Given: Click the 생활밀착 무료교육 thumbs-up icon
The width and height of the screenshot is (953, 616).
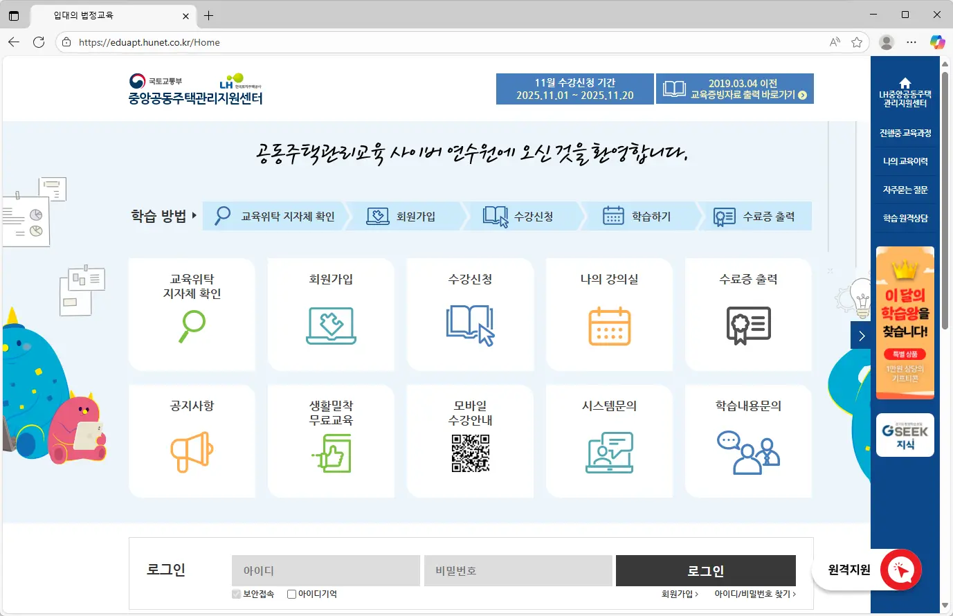Looking at the screenshot, I should pos(331,452).
